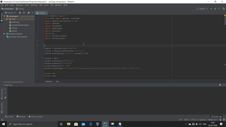This screenshot has width=226, height=127.
Task: Toggle the Project side tool window tab
Action: tap(1, 17)
